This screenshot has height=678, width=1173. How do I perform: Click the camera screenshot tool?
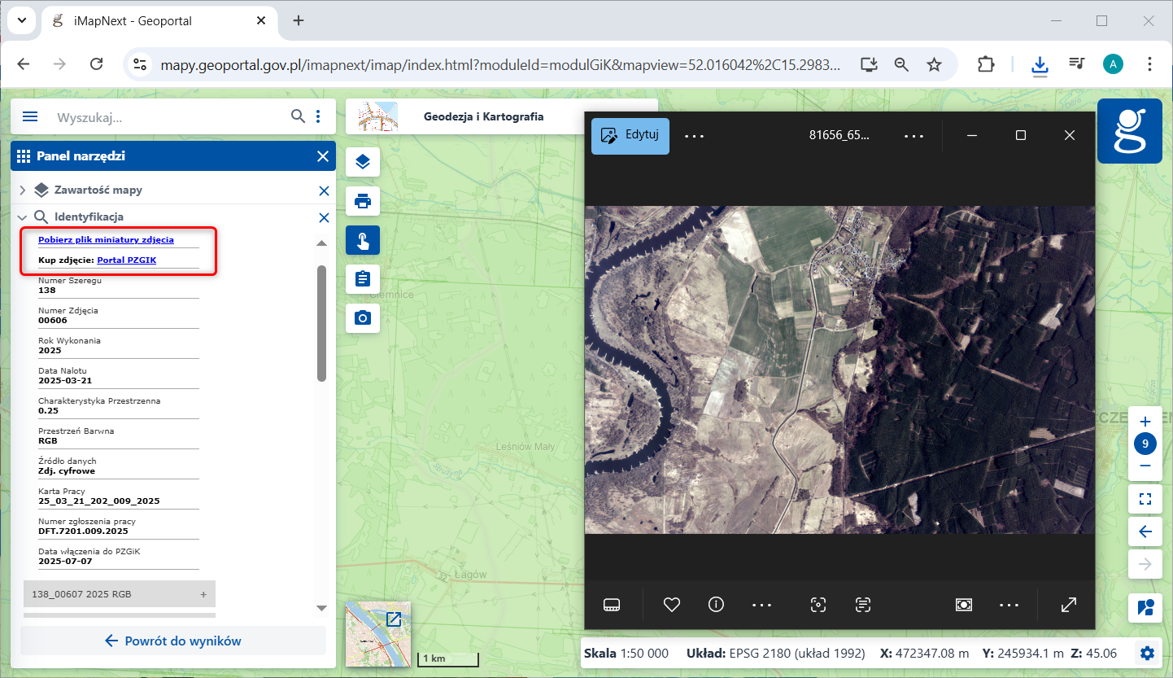(x=363, y=318)
